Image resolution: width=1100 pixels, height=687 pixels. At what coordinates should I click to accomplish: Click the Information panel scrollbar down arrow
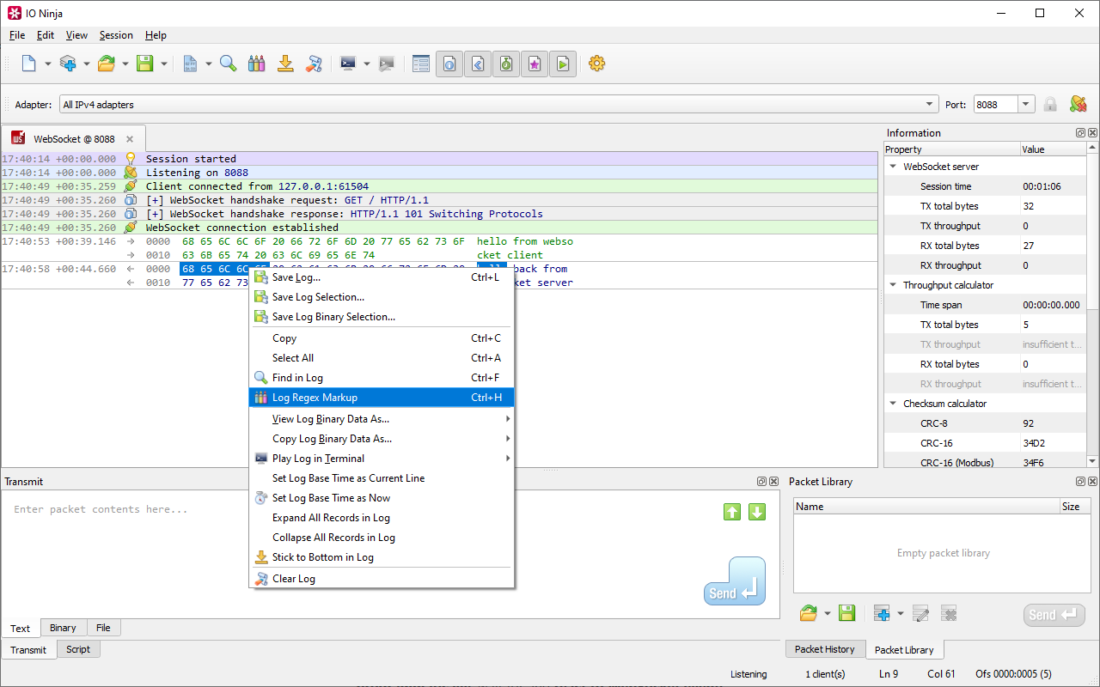(1092, 461)
